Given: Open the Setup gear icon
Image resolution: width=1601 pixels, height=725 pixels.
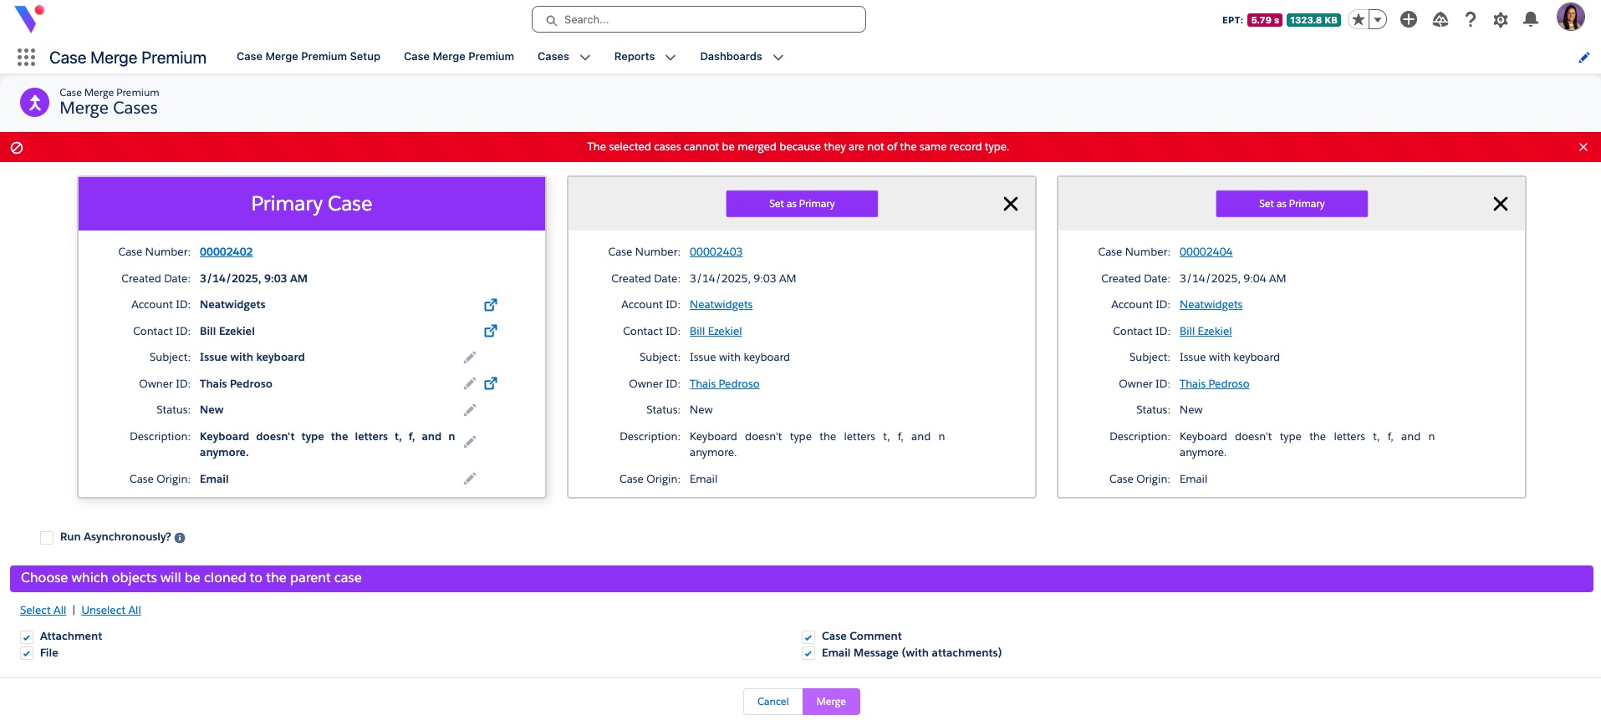Looking at the screenshot, I should (1501, 19).
